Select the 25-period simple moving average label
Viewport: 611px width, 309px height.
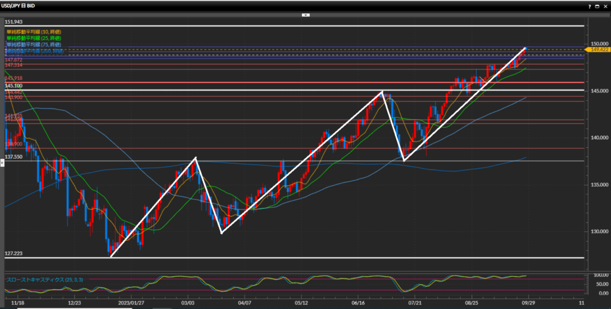(x=34, y=38)
